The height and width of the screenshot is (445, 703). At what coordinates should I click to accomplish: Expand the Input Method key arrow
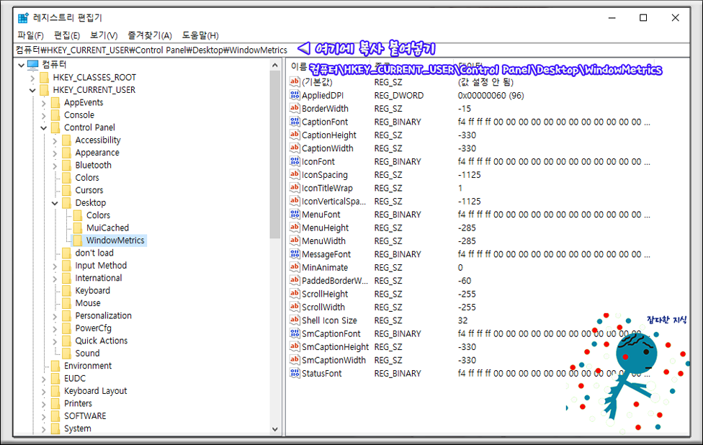pos(55,266)
